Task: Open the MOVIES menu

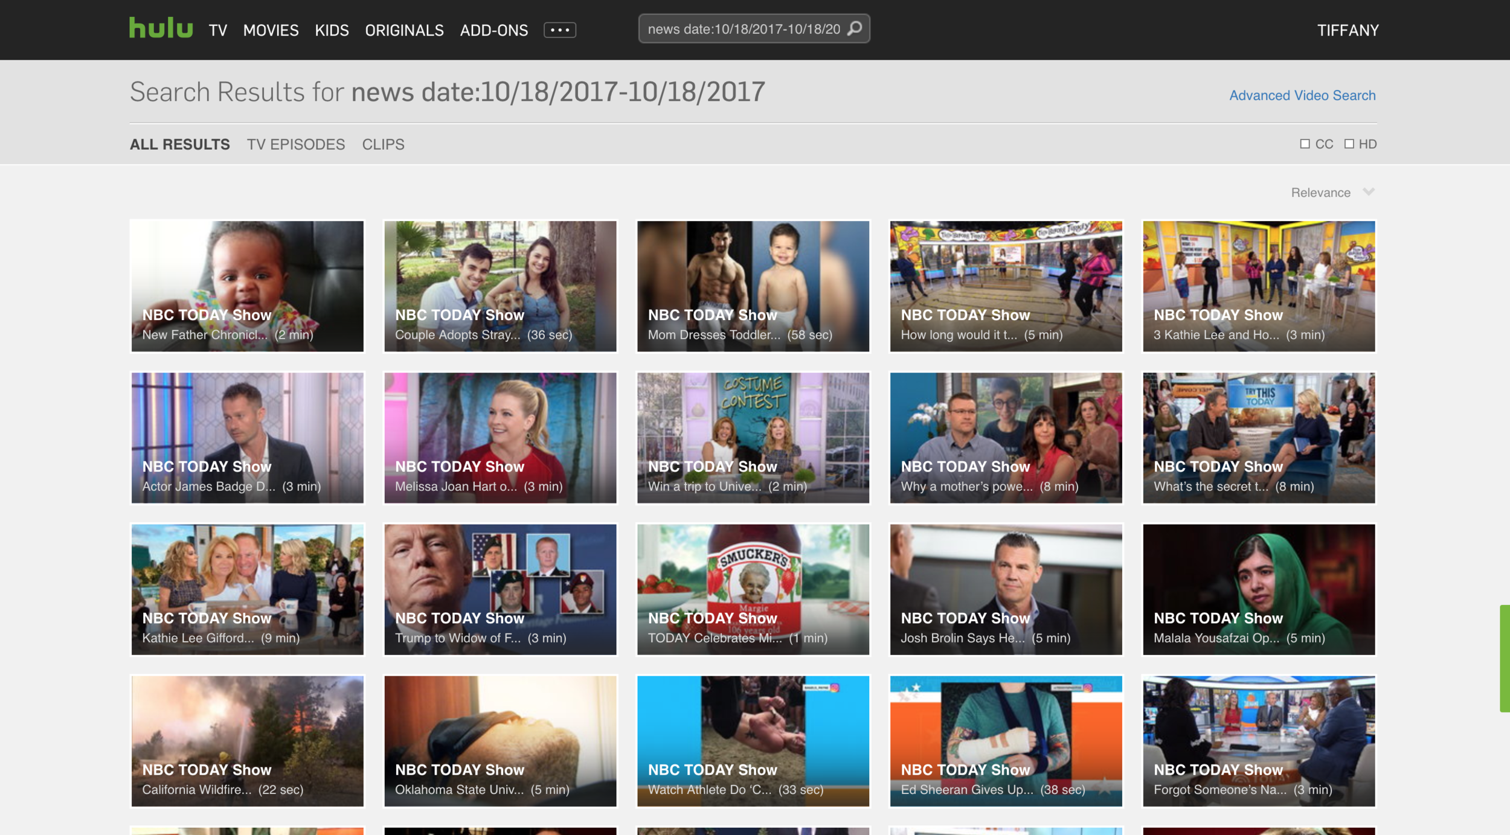Action: point(271,30)
